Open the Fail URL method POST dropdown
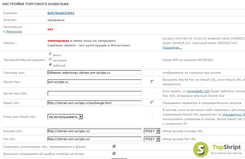Image resolution: width=245 pixels, height=159 pixels. click(152, 139)
